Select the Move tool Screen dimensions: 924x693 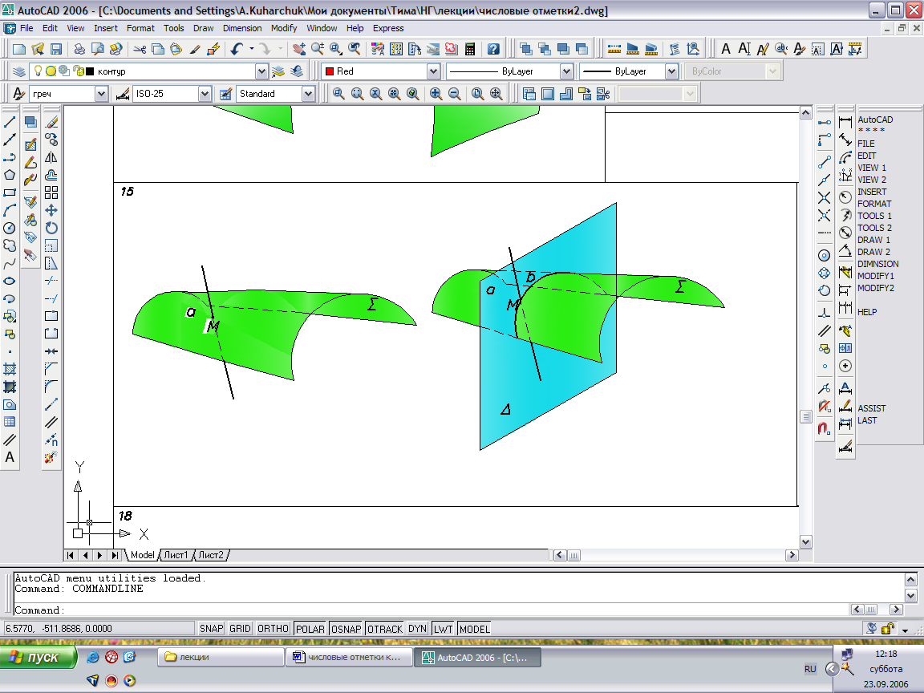[51, 210]
